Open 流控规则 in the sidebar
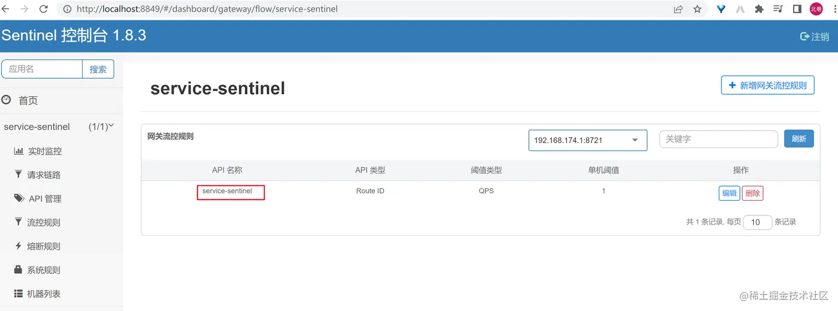The height and width of the screenshot is (311, 838). pyautogui.click(x=37, y=222)
